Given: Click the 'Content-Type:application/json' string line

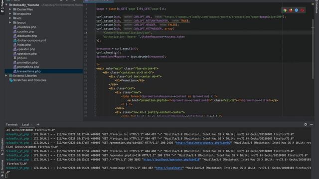Looking at the screenshot, I should coord(127,33).
